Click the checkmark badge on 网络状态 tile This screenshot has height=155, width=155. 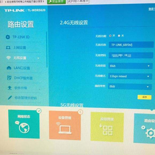pyautogui.click(x=39, y=111)
